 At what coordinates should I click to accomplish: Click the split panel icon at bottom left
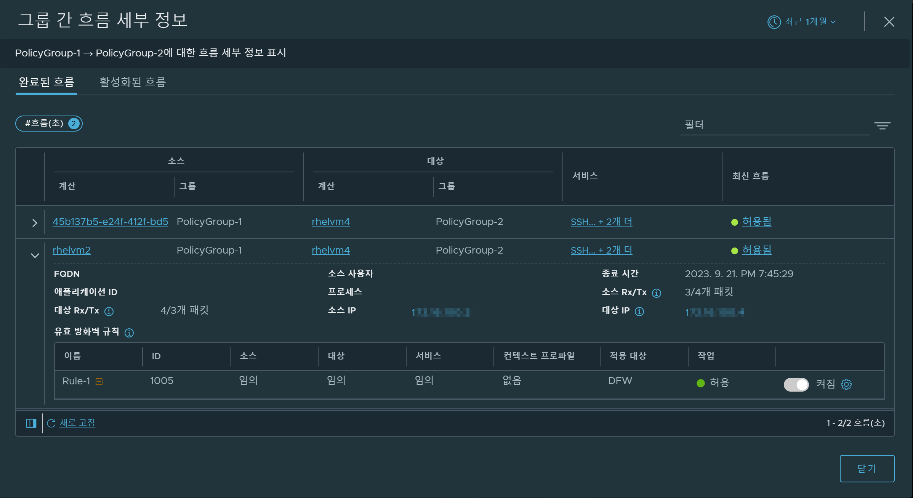pos(32,422)
